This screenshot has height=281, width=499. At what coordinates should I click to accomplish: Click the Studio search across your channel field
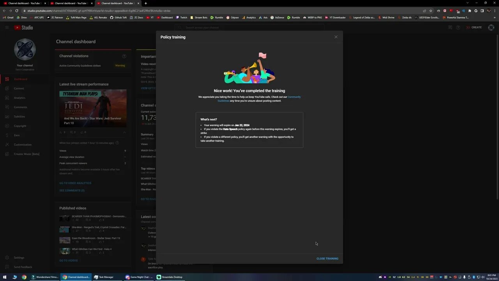[249, 28]
